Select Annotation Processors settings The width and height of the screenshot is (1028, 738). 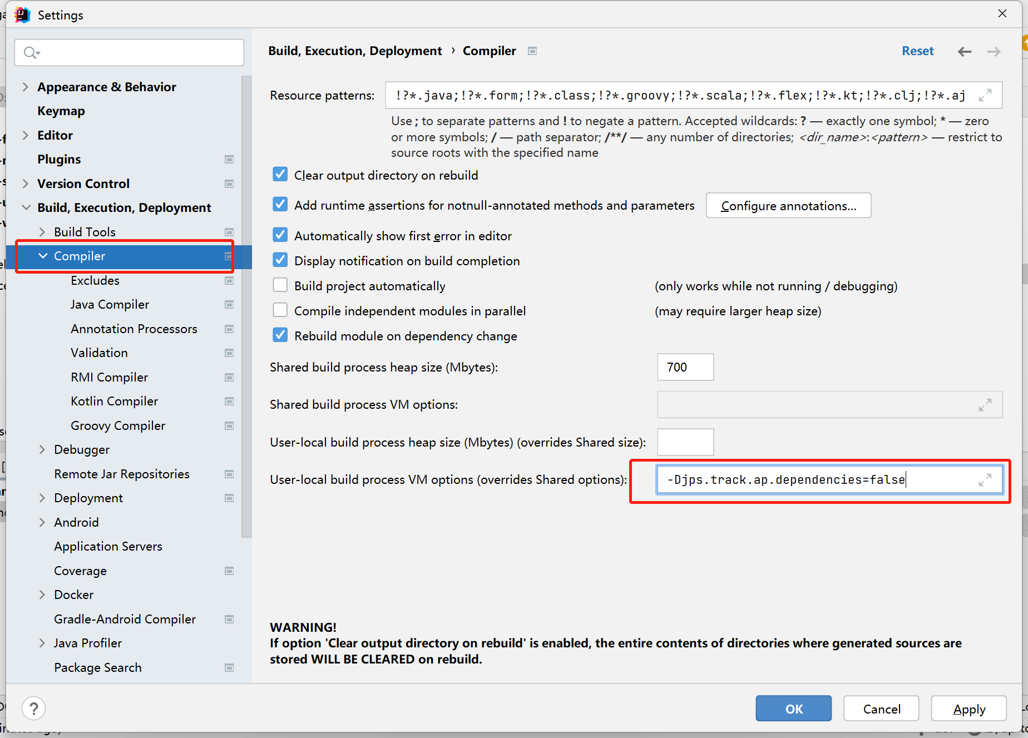(134, 329)
